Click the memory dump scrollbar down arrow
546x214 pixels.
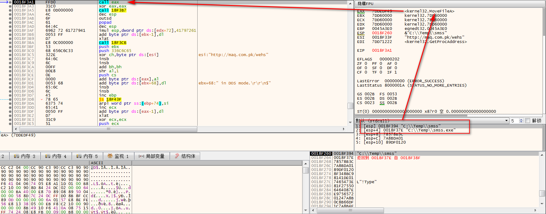coord(306,211)
